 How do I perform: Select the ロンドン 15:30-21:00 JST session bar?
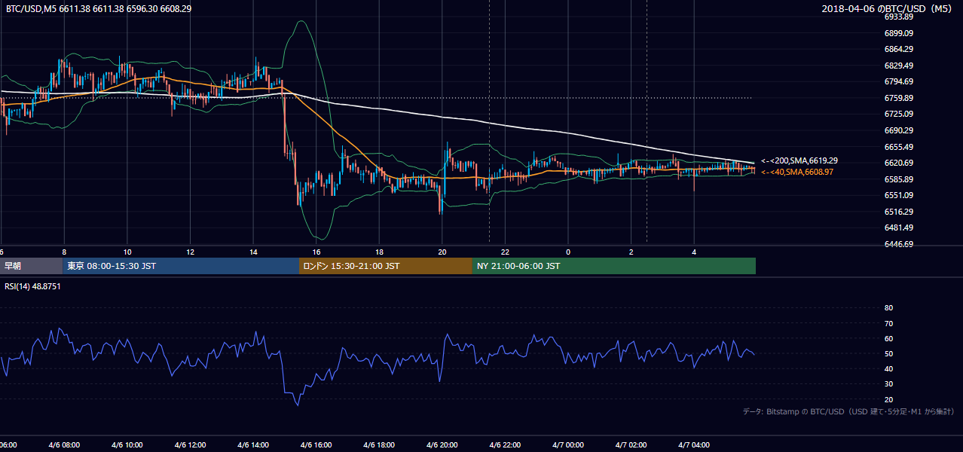tap(386, 266)
